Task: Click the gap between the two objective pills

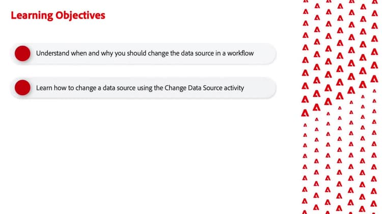Action: (x=148, y=71)
